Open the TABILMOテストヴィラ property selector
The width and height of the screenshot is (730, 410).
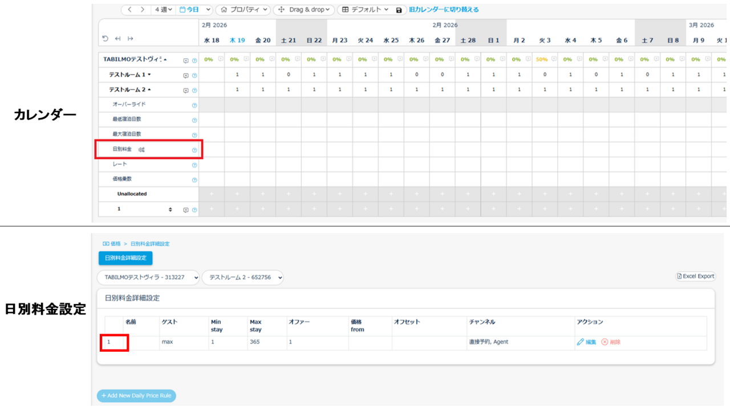pos(148,277)
